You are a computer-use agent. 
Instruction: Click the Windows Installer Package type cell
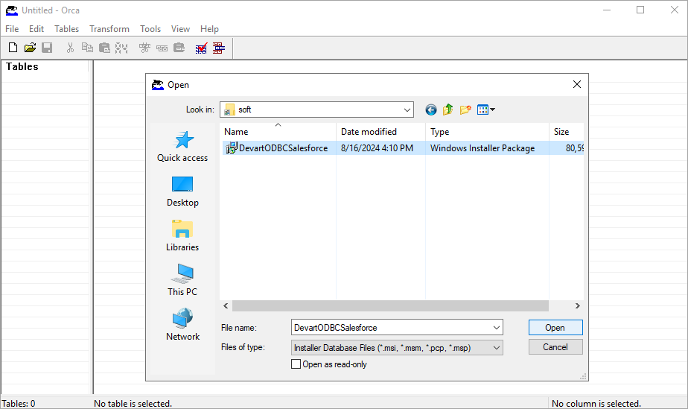click(x=482, y=148)
